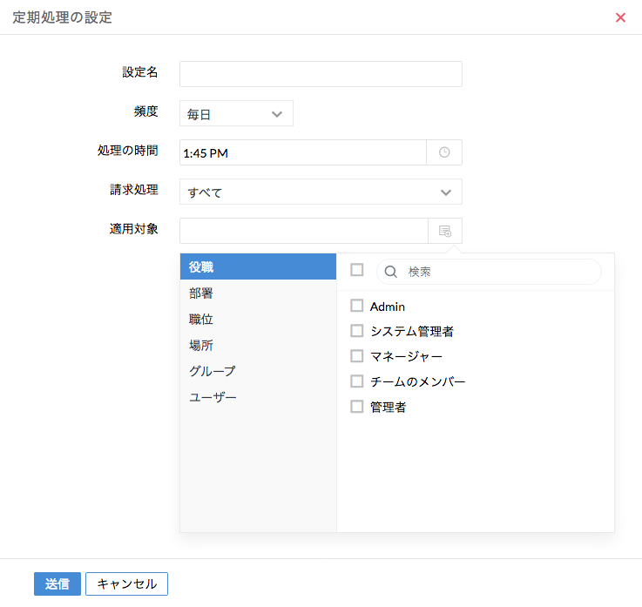Viewport: 642px width, 607px height.
Task: Close the 定期処理の設定 dialog with X
Action: pyautogui.click(x=620, y=17)
